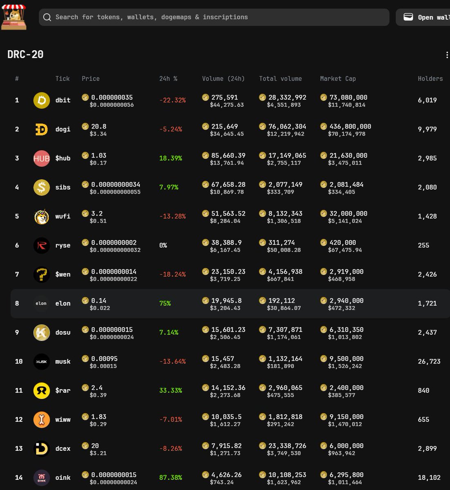
Task: Click the sibs dollar-sign logo
Action: (x=41, y=187)
